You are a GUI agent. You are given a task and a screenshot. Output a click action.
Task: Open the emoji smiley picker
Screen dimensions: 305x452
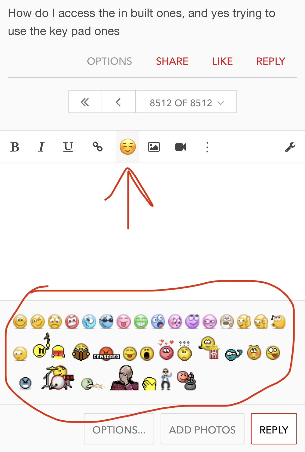127,147
